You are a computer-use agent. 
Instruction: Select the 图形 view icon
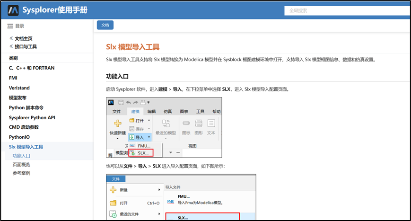tap(199, 123)
